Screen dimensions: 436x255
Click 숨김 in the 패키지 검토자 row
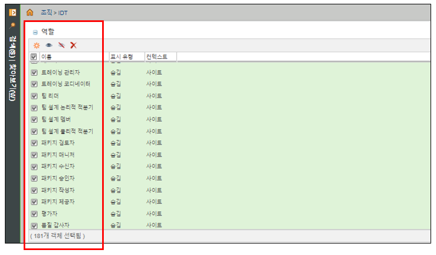[116, 143]
